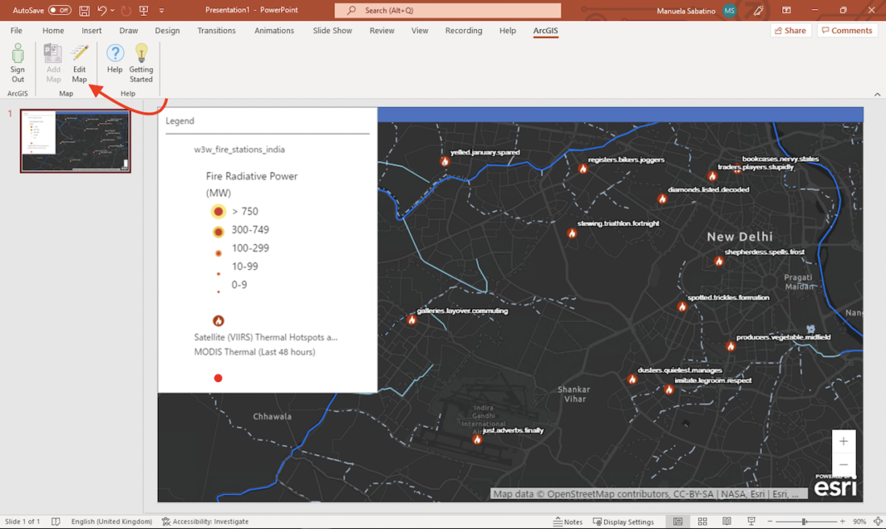
Task: Start Slide Show from status bar
Action: [x=751, y=522]
